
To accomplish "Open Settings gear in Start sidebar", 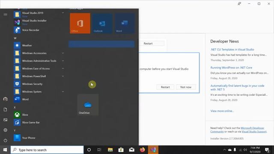I will click(x=5, y=130).
